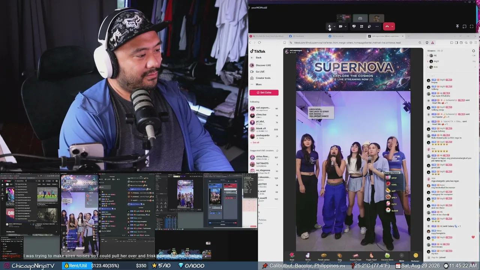Select the HOT dance option
This screenshot has height=270, width=480.
click(x=391, y=191)
